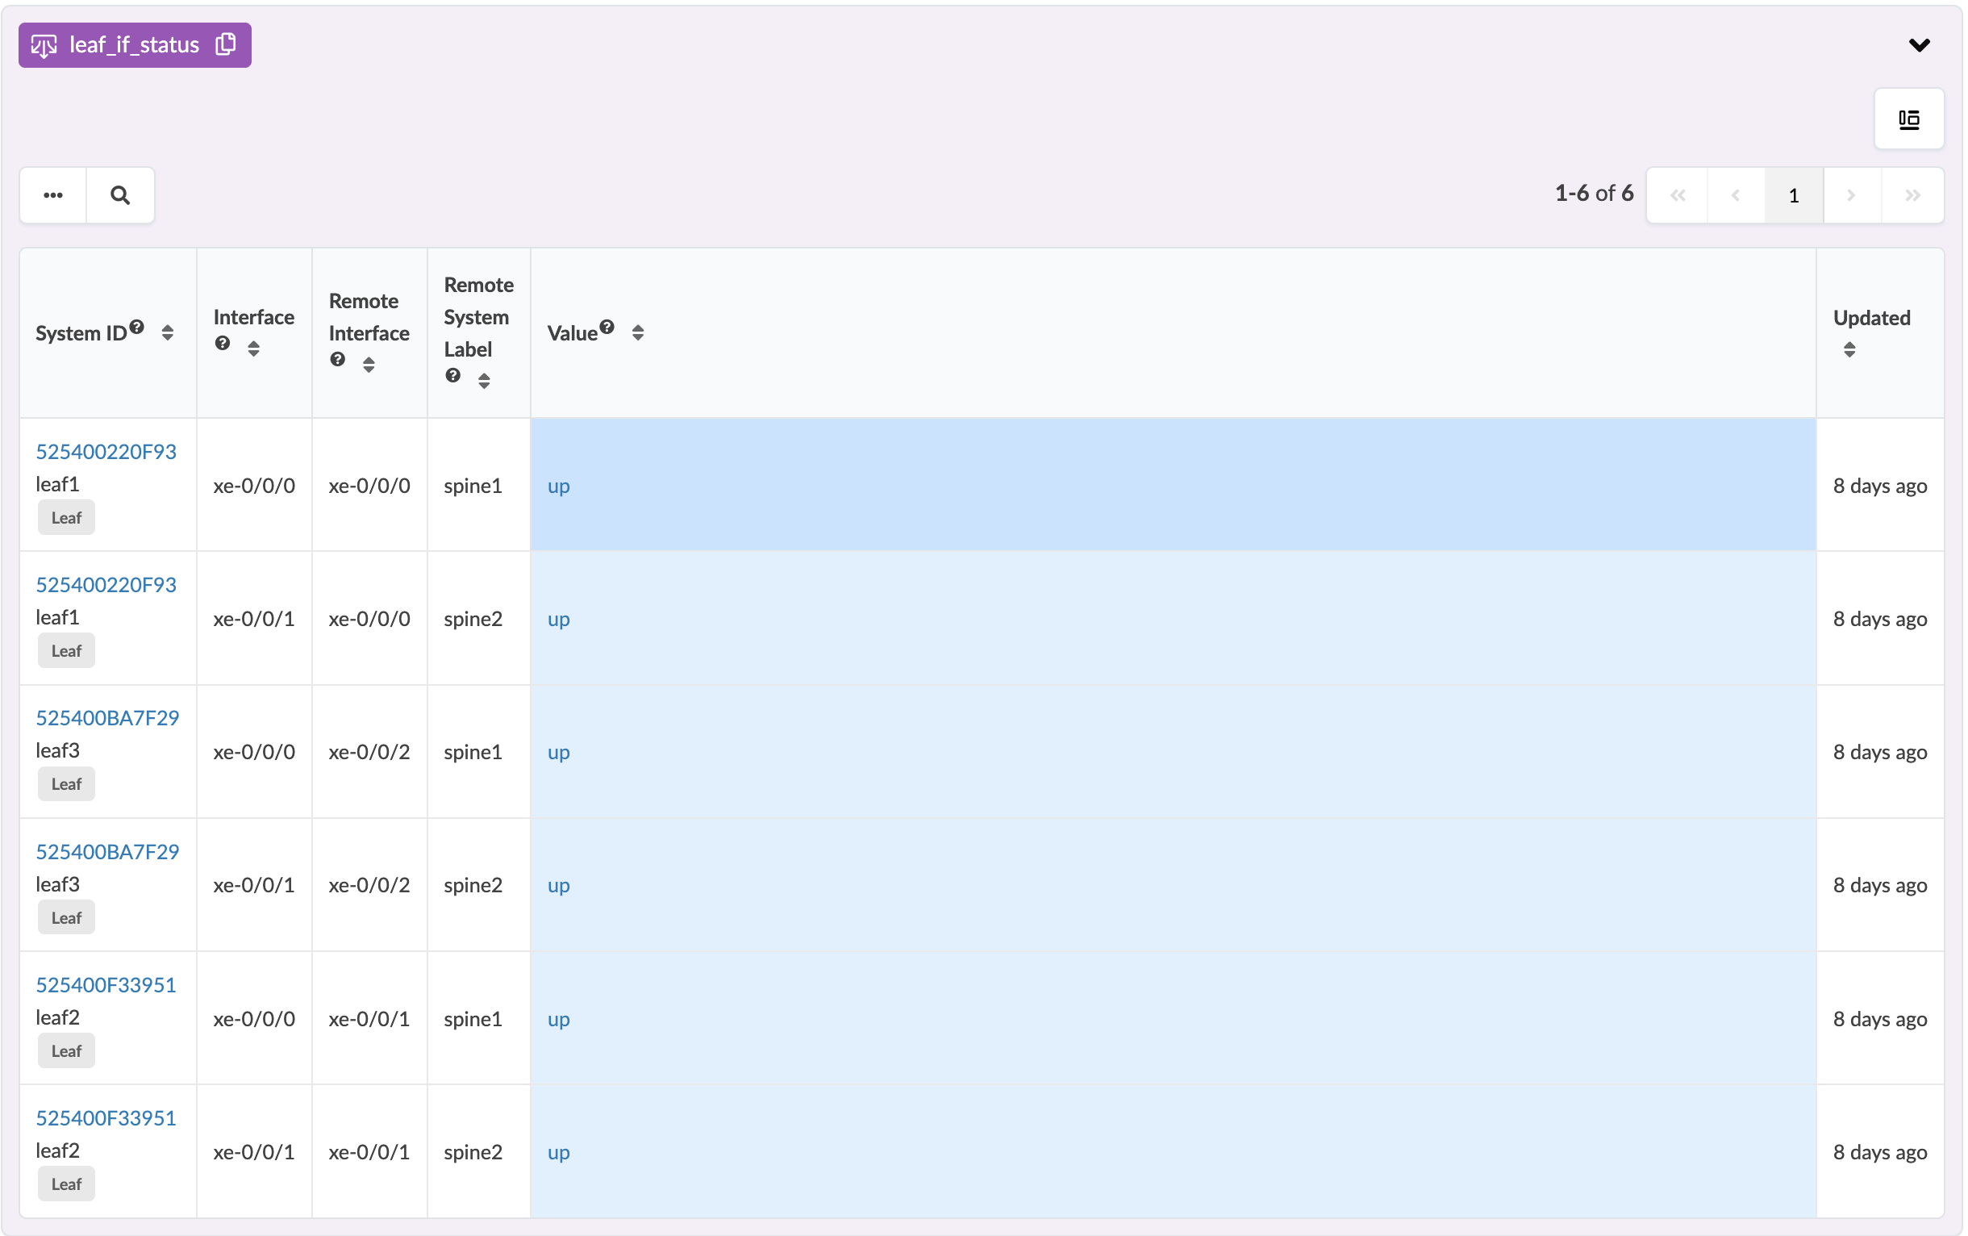This screenshot has width=1968, height=1236.
Task: Click the Leaf tag under leaf2 spine2 row
Action: (66, 1184)
